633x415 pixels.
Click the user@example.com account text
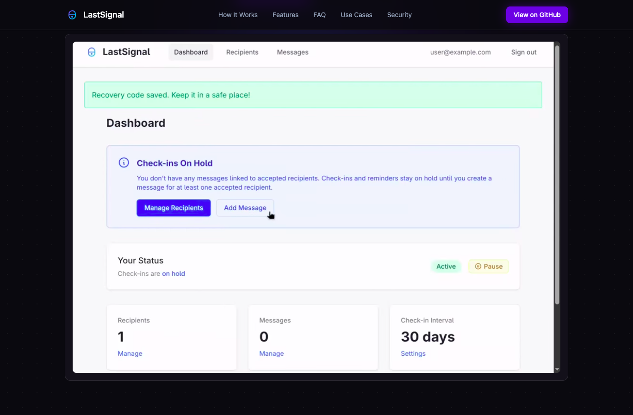(460, 52)
